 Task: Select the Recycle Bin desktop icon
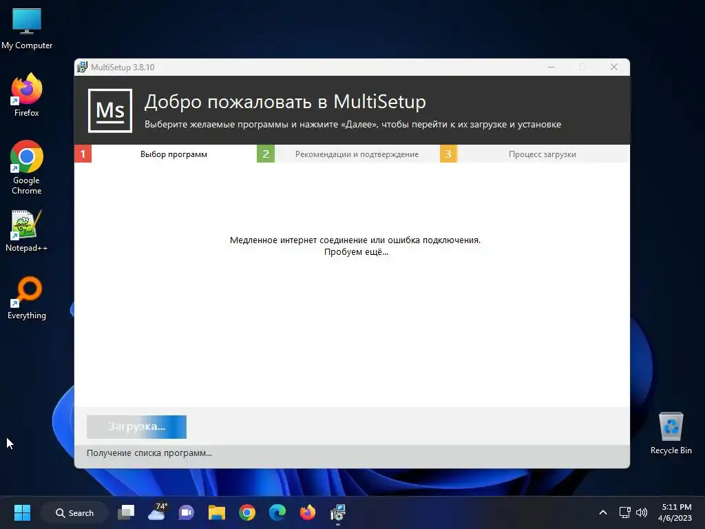671,433
